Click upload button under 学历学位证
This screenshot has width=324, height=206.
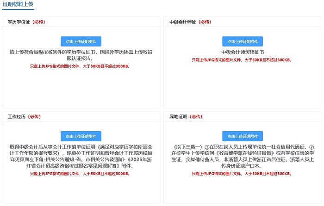coord(81,41)
